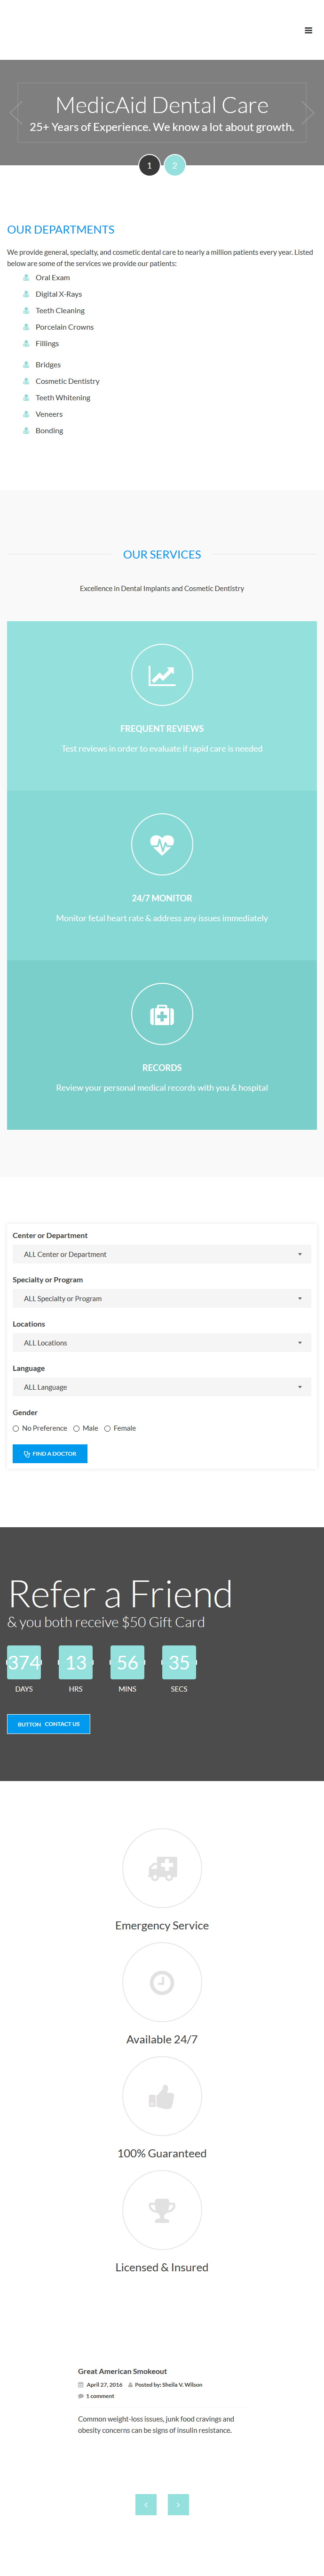This screenshot has width=324, height=2576.
Task: Switch to slide 1 in the hero slider
Action: pos(149,165)
